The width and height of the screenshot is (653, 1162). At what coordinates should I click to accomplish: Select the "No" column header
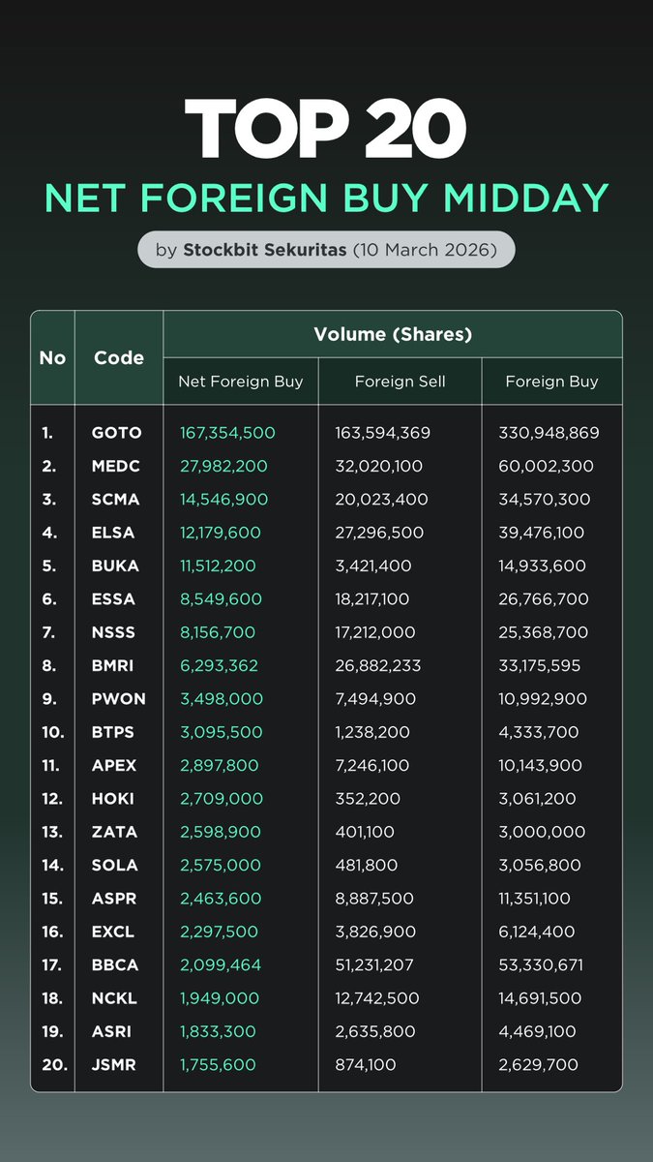tap(52, 357)
